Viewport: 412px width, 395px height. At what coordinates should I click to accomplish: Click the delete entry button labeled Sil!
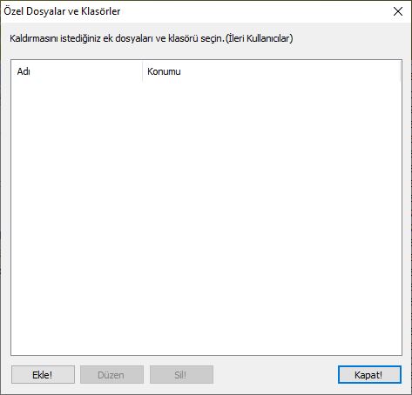(181, 375)
